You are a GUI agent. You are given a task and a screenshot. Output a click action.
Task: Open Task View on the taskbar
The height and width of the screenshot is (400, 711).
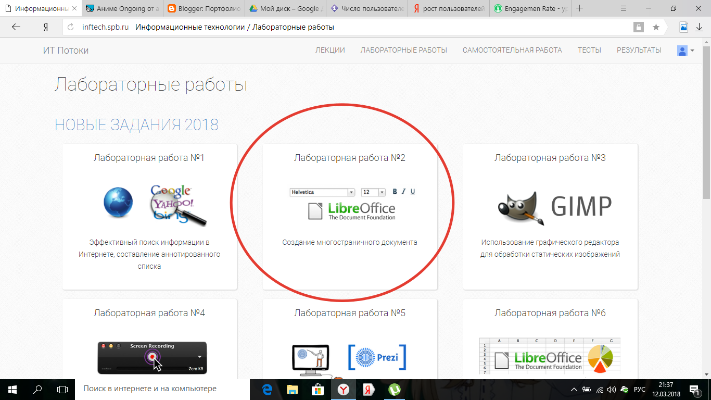(x=62, y=389)
